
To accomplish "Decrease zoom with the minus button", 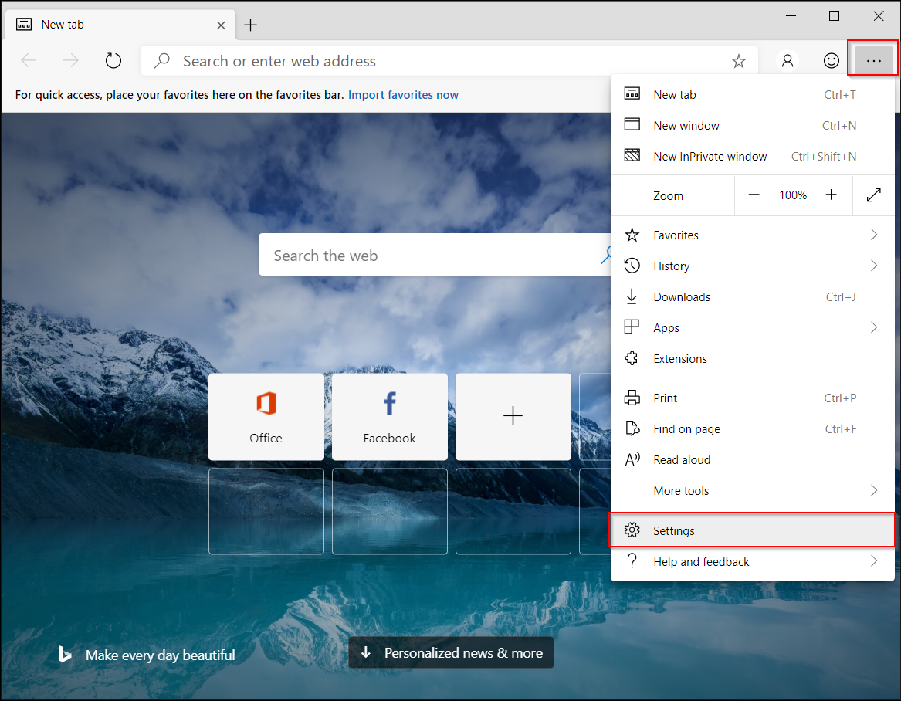I will point(754,195).
